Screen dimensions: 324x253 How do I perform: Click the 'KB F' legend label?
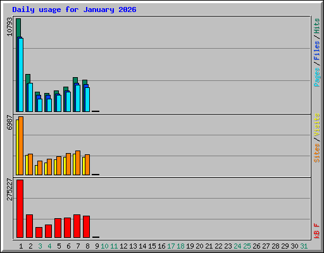317,231
